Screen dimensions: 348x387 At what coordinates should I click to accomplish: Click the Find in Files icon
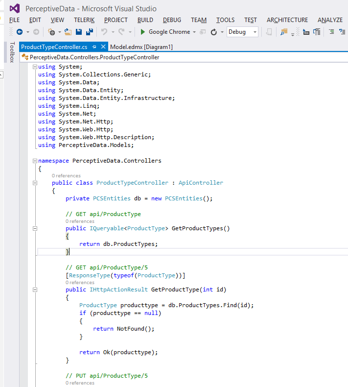pyautogui.click(x=284, y=32)
